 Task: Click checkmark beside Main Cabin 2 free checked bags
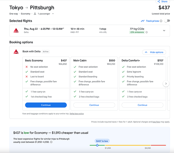point(75,96)
